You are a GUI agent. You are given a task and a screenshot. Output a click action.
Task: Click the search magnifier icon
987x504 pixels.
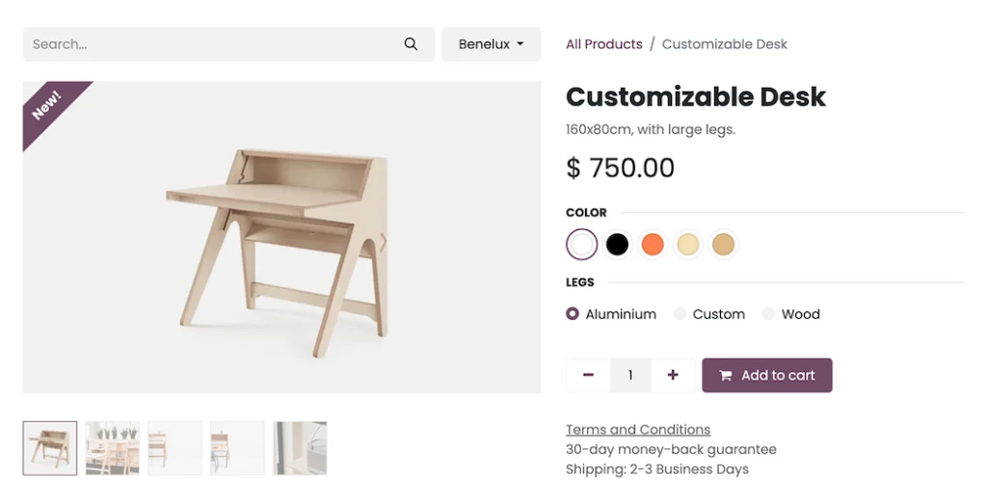411,44
